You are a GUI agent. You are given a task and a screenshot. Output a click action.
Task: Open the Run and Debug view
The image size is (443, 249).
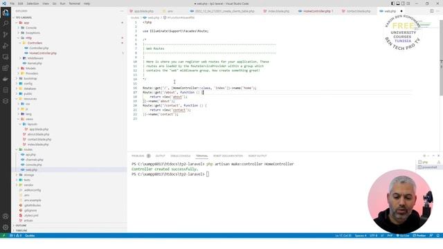point(6,46)
